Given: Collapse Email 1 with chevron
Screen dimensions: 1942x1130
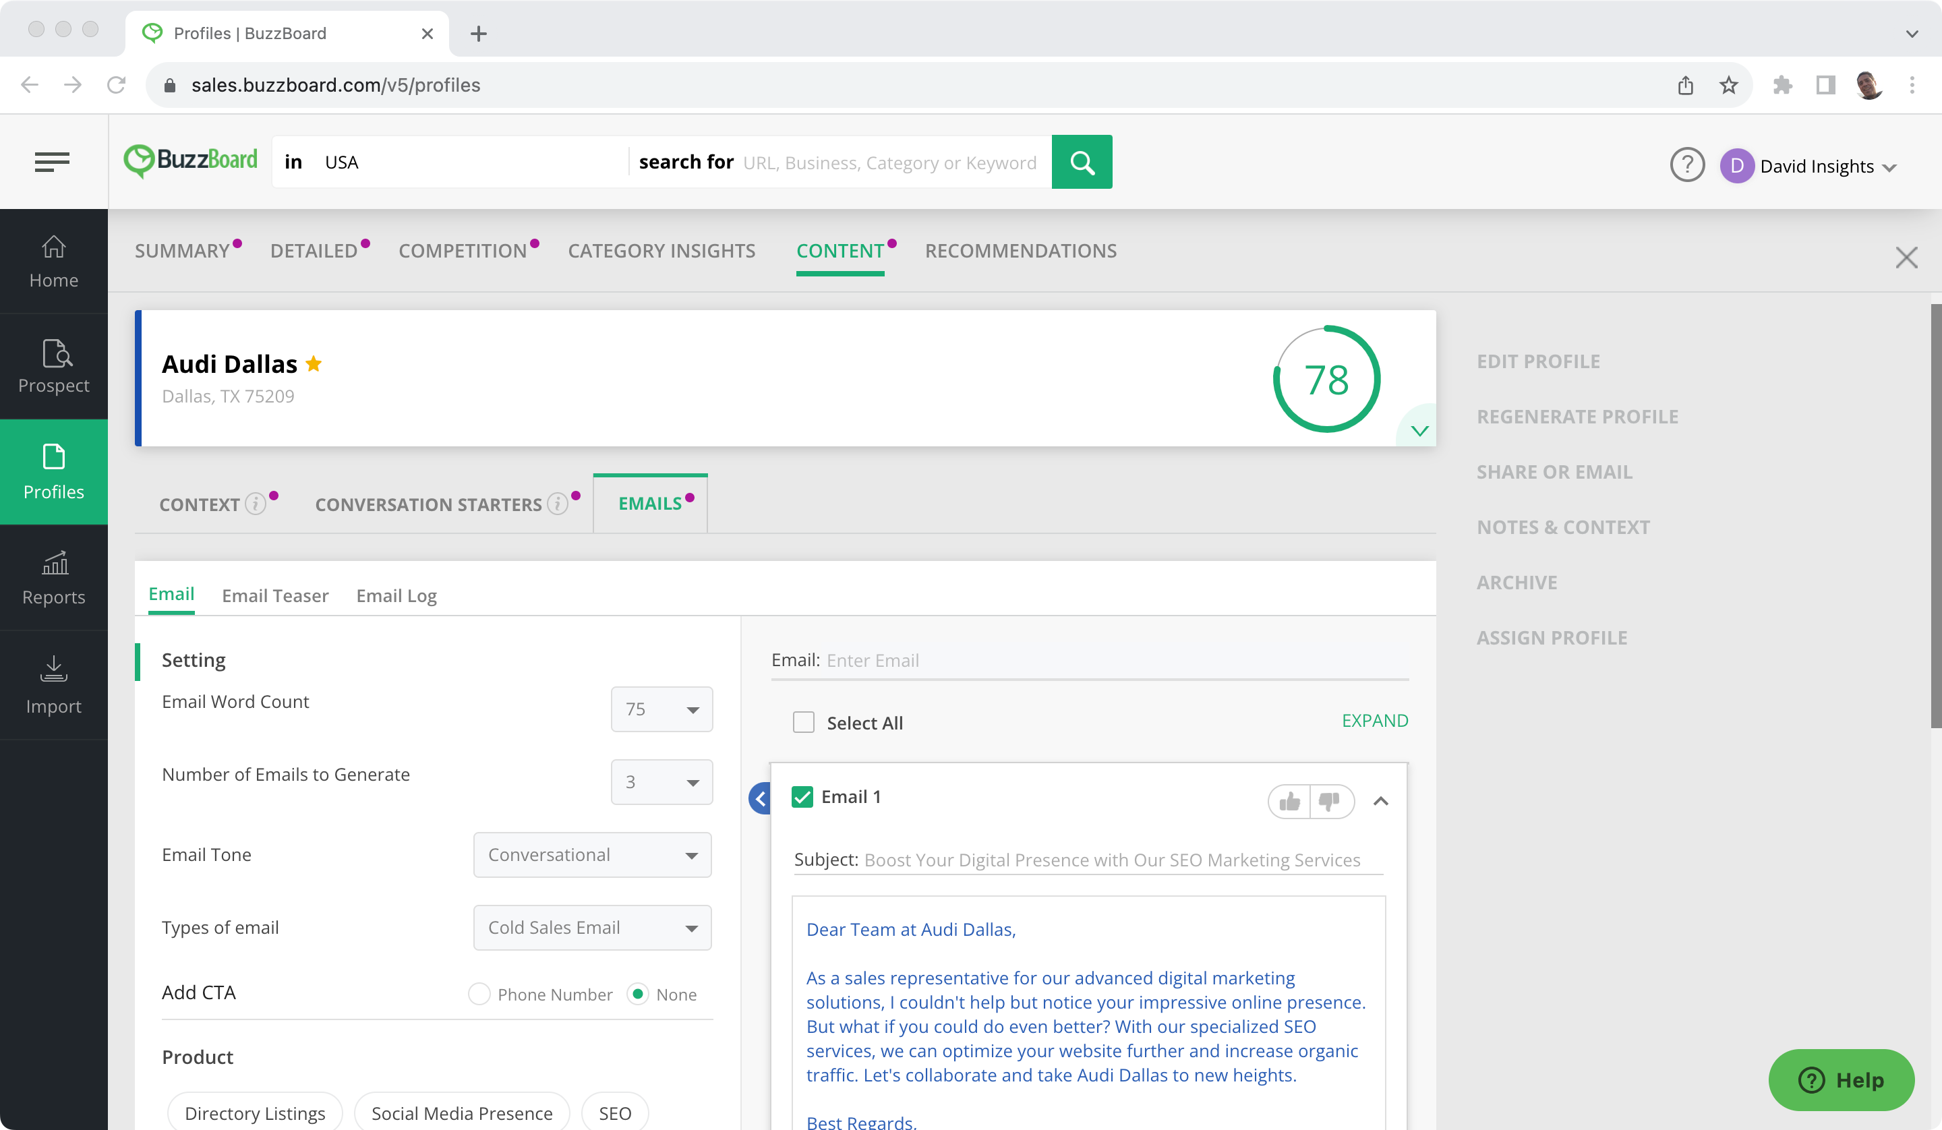Looking at the screenshot, I should click(x=1381, y=802).
